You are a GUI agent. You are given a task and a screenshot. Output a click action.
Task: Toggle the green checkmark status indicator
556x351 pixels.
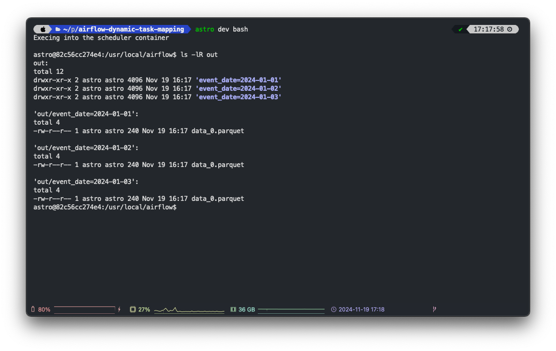click(460, 29)
